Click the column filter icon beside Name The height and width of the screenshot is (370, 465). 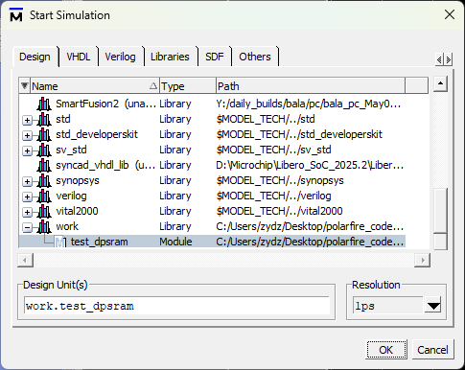[24, 85]
